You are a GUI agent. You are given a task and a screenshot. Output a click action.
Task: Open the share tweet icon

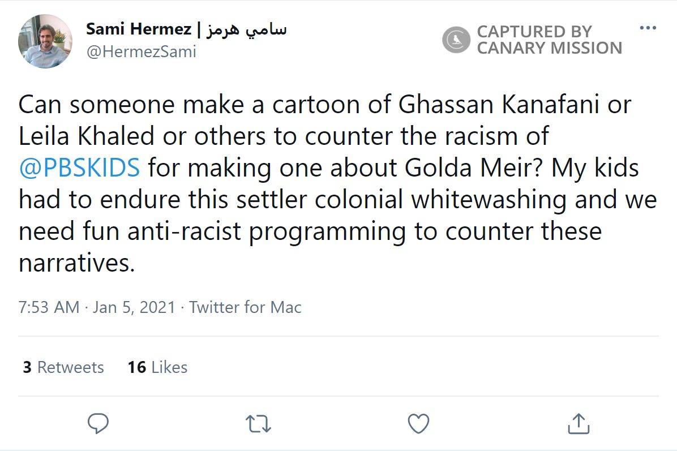tap(578, 423)
